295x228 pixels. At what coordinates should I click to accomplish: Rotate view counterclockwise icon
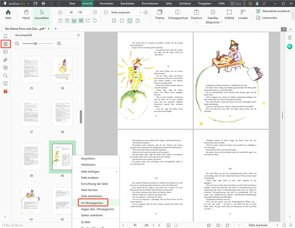95,21
